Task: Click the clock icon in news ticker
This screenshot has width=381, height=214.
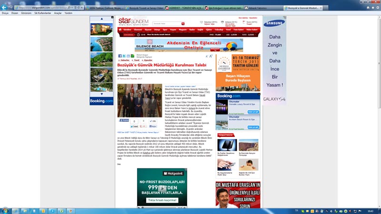Action: [139, 35]
